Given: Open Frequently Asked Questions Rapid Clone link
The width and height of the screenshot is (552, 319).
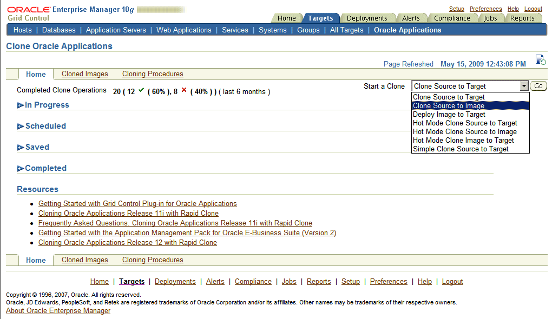Looking at the screenshot, I should pyautogui.click(x=175, y=223).
